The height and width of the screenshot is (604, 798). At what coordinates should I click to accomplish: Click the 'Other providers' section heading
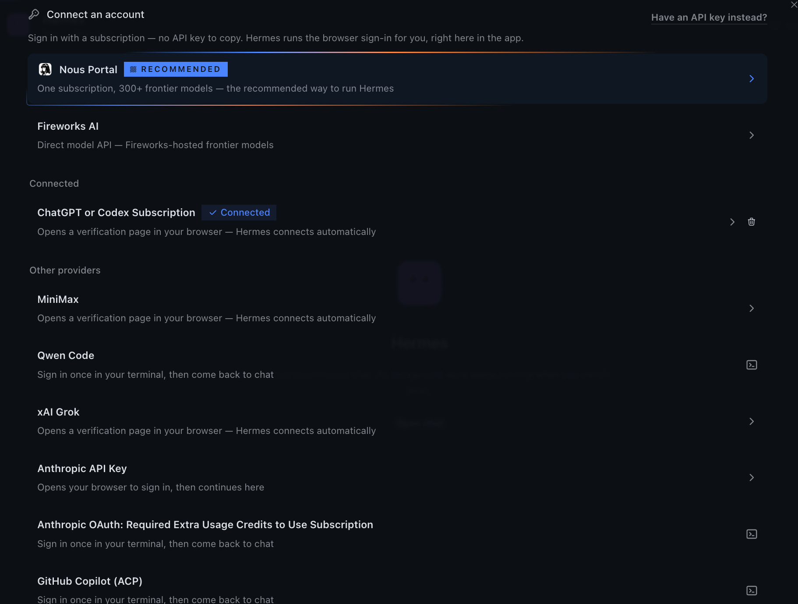pos(65,270)
